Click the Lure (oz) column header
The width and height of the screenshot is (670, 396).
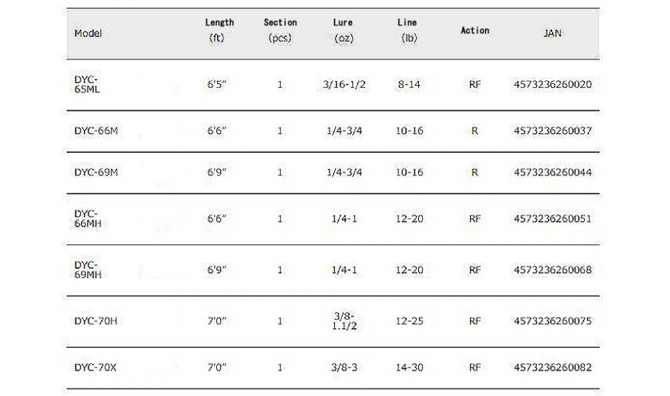[x=343, y=30]
